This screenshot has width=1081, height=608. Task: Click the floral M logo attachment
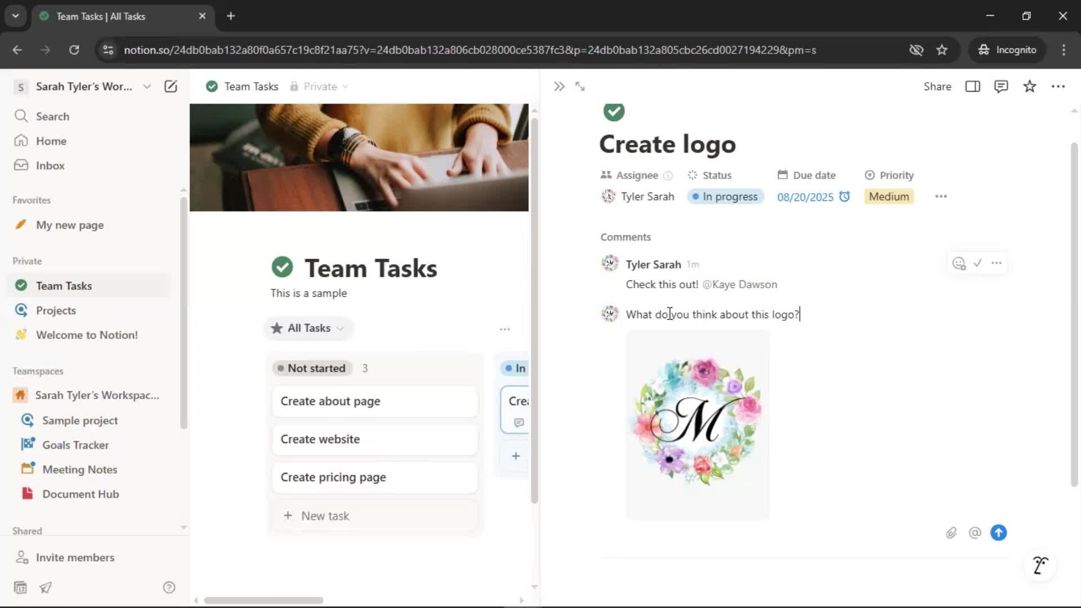click(698, 425)
